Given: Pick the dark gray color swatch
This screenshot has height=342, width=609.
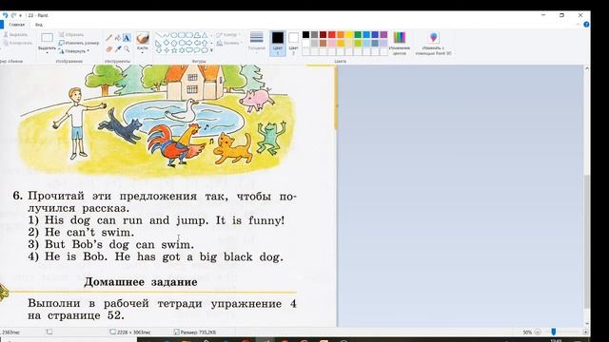Looking at the screenshot, I should click(x=315, y=35).
